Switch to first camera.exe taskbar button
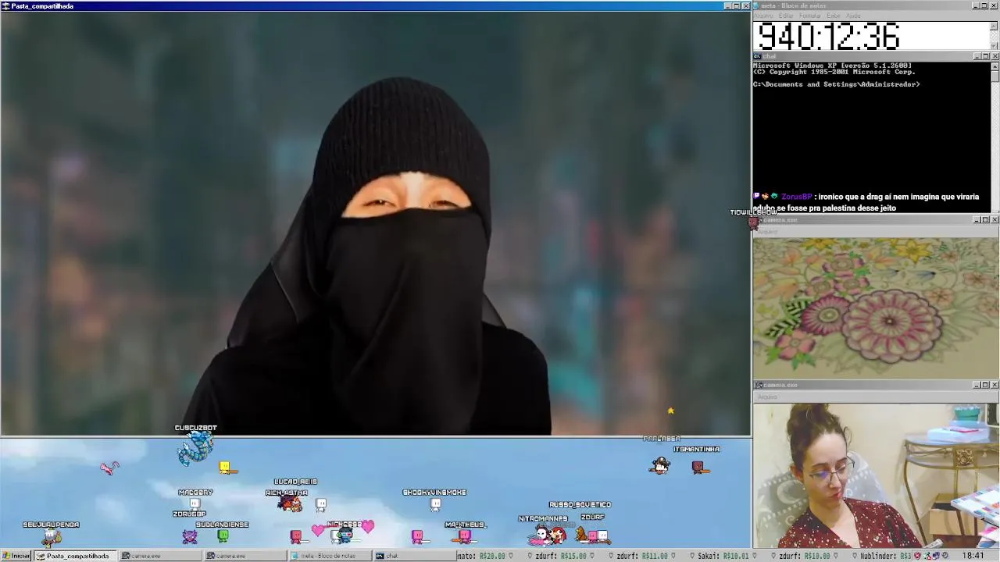 (159, 556)
